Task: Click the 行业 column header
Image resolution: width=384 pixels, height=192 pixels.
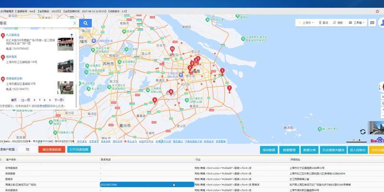Action: 198,159
